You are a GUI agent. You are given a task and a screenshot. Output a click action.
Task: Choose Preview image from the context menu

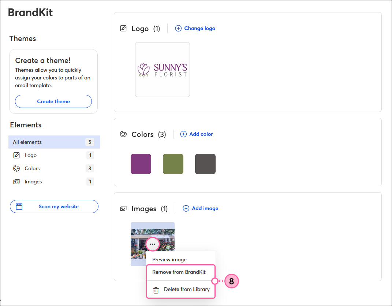click(x=169, y=260)
